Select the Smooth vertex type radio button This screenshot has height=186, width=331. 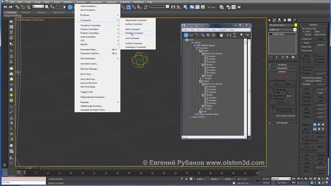pyautogui.click(x=304, y=35)
